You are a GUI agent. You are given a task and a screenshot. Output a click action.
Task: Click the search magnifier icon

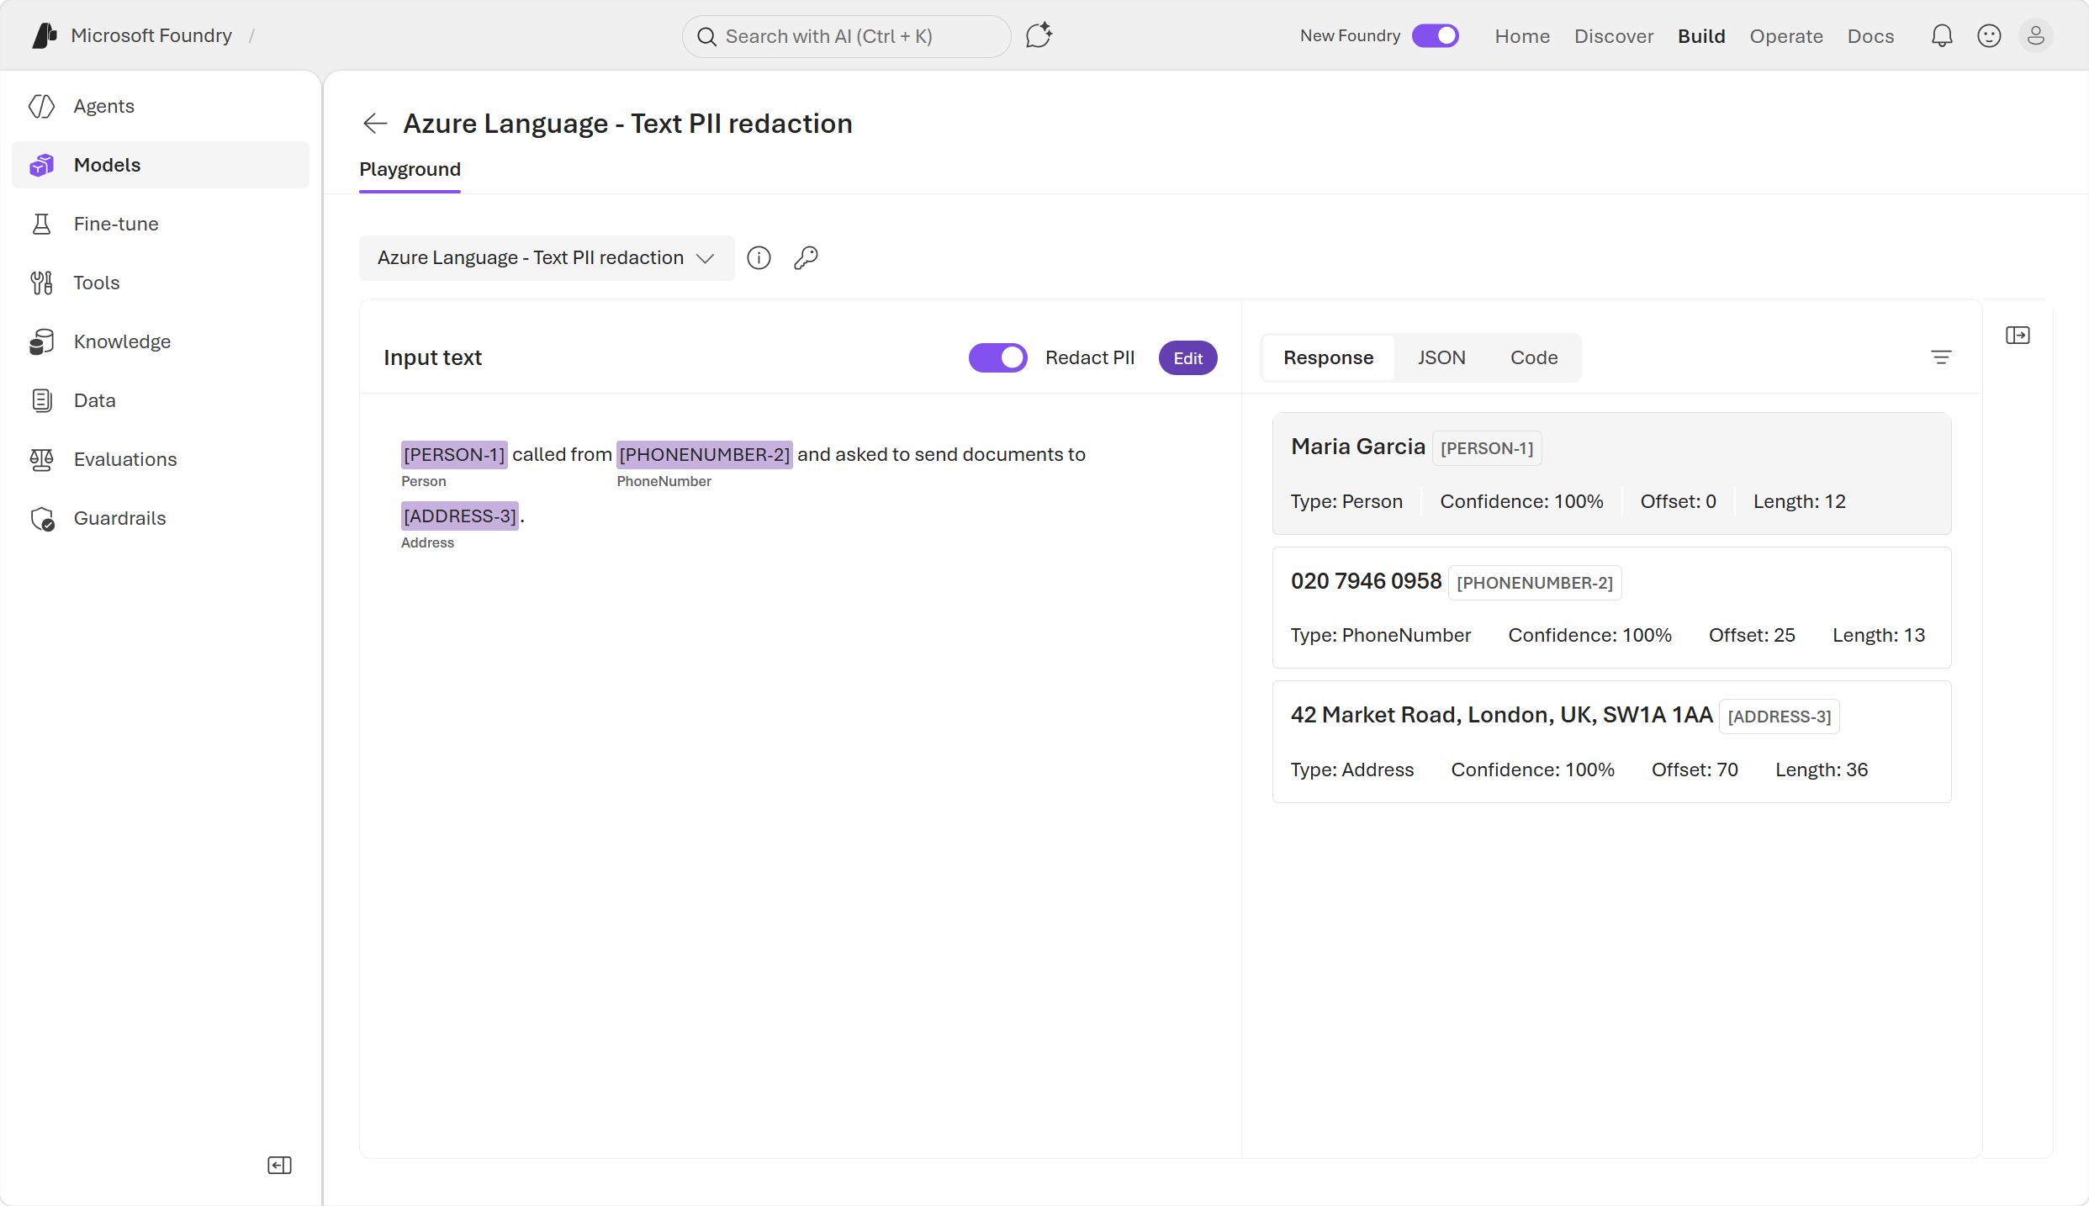pos(706,36)
